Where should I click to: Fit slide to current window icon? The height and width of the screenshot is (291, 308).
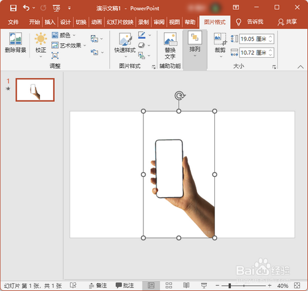tap(297, 285)
